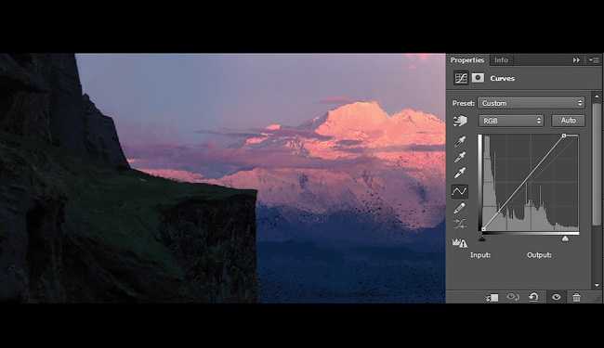604x348 pixels.
Task: Delete the adjustment layer with trash icon
Action: point(576,297)
